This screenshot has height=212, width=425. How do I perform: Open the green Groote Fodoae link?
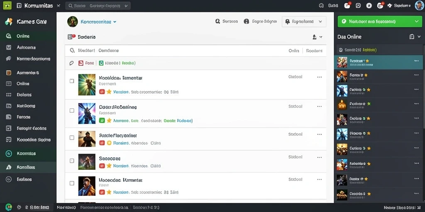pos(178,120)
